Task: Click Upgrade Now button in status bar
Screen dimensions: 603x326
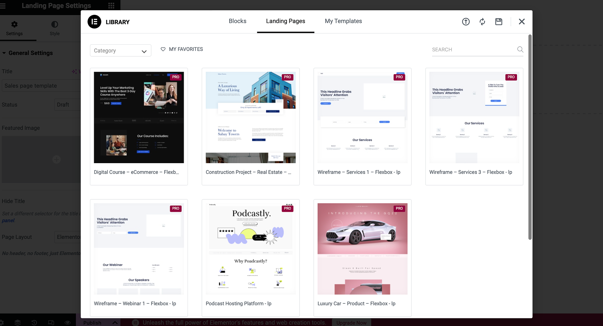Action: [352, 322]
